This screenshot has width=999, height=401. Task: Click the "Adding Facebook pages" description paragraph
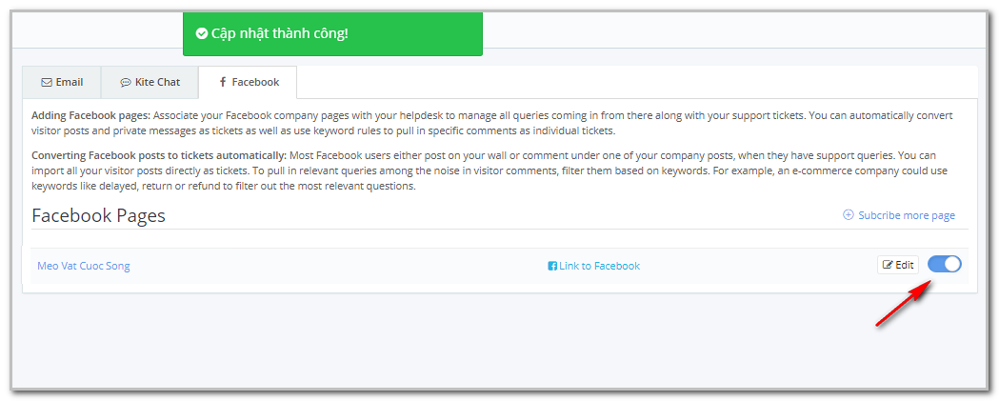pos(491,123)
